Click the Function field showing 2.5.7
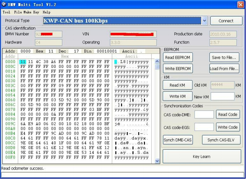246x179 pixels. click(223, 42)
